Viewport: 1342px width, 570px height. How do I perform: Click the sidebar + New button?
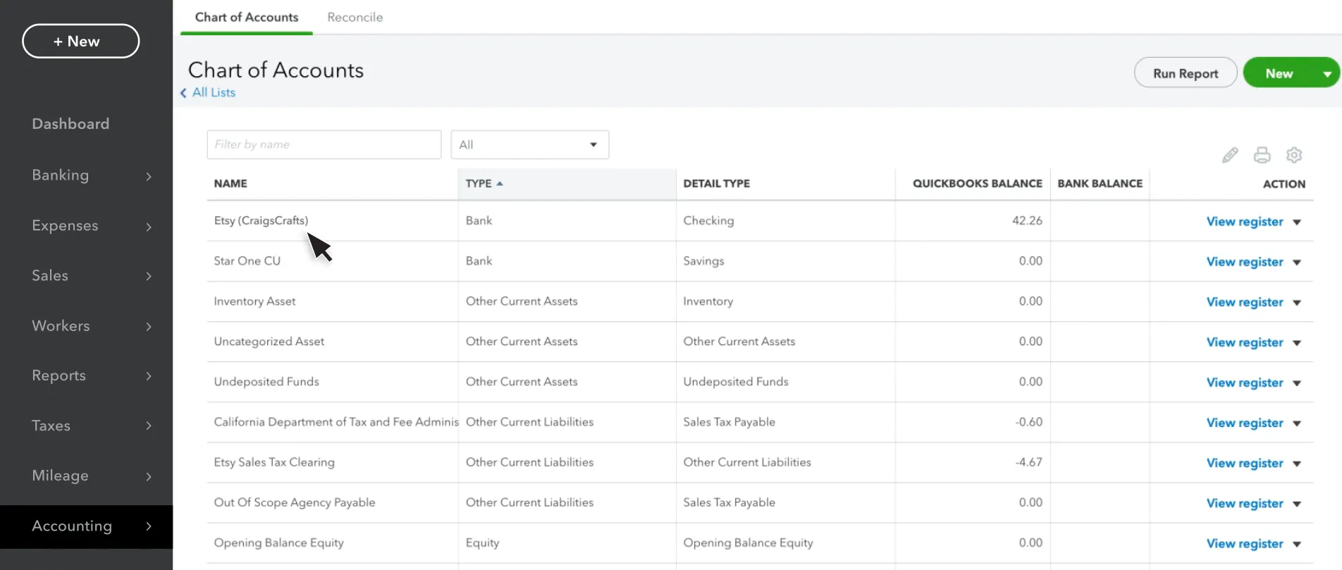click(81, 41)
